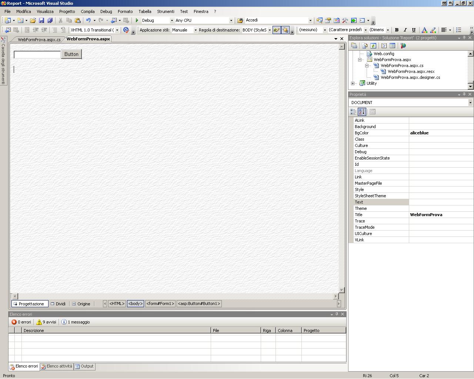474x379 pixels.
Task: Click Show All Files in Solution Explorer
Action: [365, 46]
